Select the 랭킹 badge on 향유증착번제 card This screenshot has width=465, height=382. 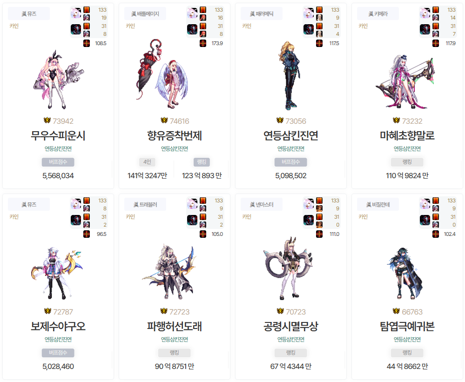[x=202, y=162]
